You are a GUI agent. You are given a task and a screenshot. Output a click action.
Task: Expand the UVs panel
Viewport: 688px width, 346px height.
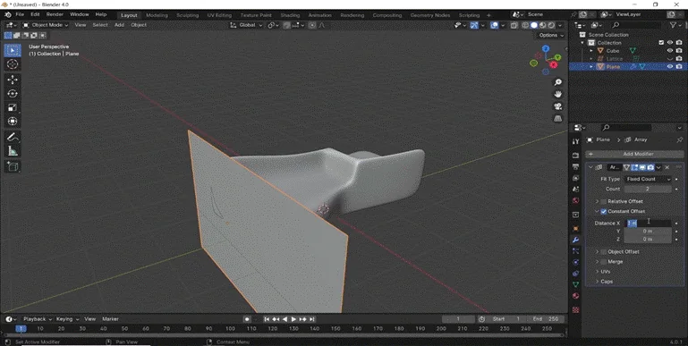pyautogui.click(x=606, y=272)
